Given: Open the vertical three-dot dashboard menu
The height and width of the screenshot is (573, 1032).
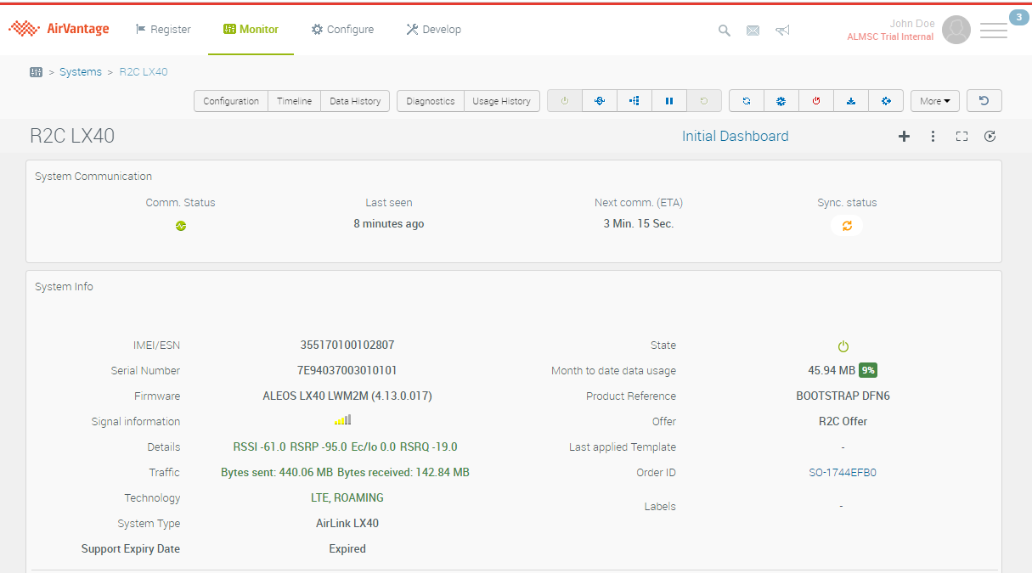Looking at the screenshot, I should (933, 137).
